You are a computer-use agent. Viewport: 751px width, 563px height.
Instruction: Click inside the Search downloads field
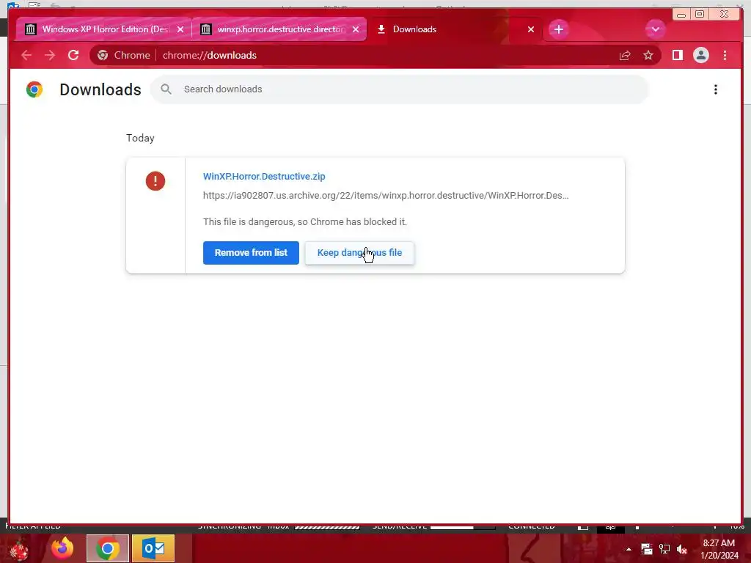[x=399, y=89]
